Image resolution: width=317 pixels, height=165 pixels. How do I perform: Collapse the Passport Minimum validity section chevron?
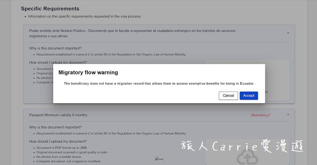(288, 115)
